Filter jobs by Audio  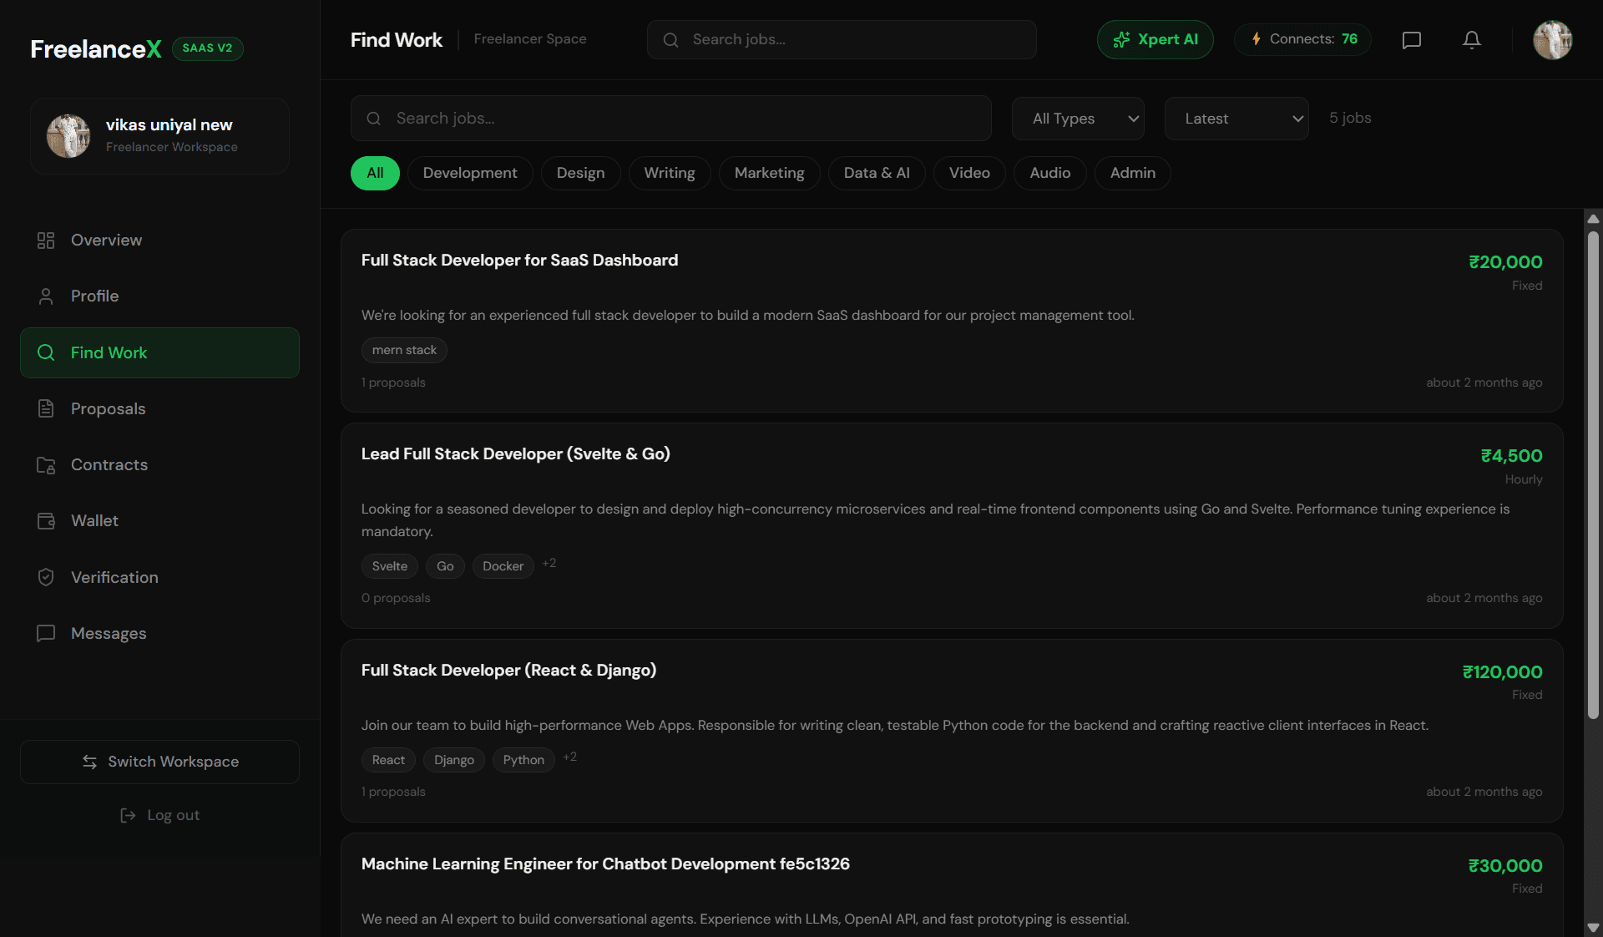point(1049,173)
